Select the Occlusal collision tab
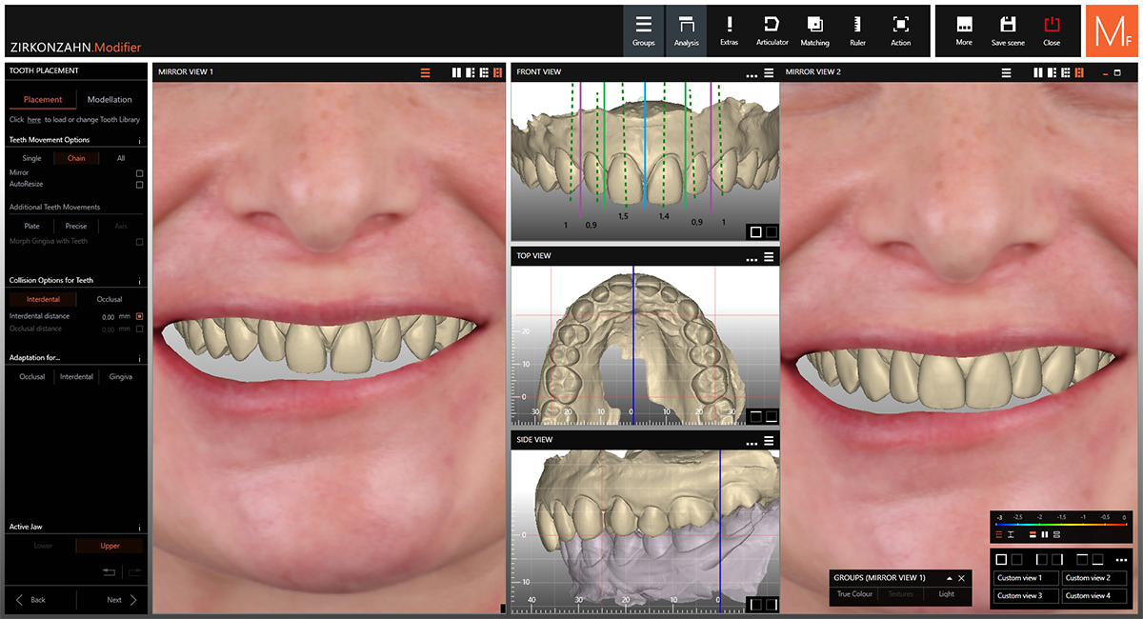Image resolution: width=1143 pixels, height=619 pixels. pyautogui.click(x=110, y=299)
